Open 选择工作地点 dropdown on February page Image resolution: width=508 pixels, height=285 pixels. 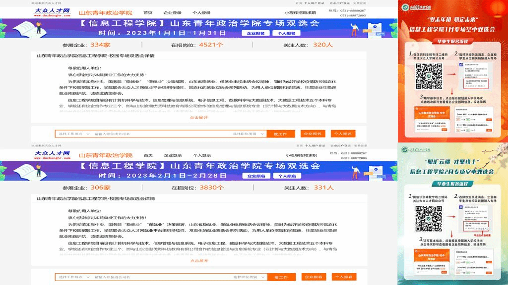coord(74,277)
